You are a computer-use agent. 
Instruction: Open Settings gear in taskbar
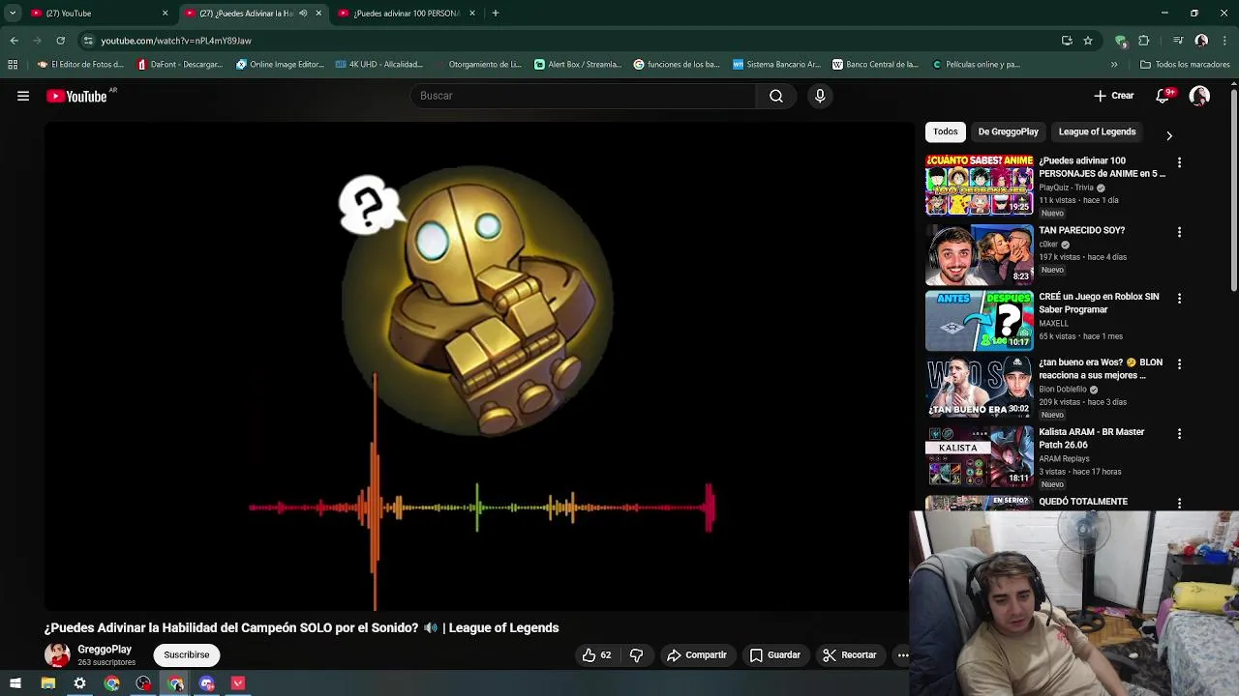[79, 683]
